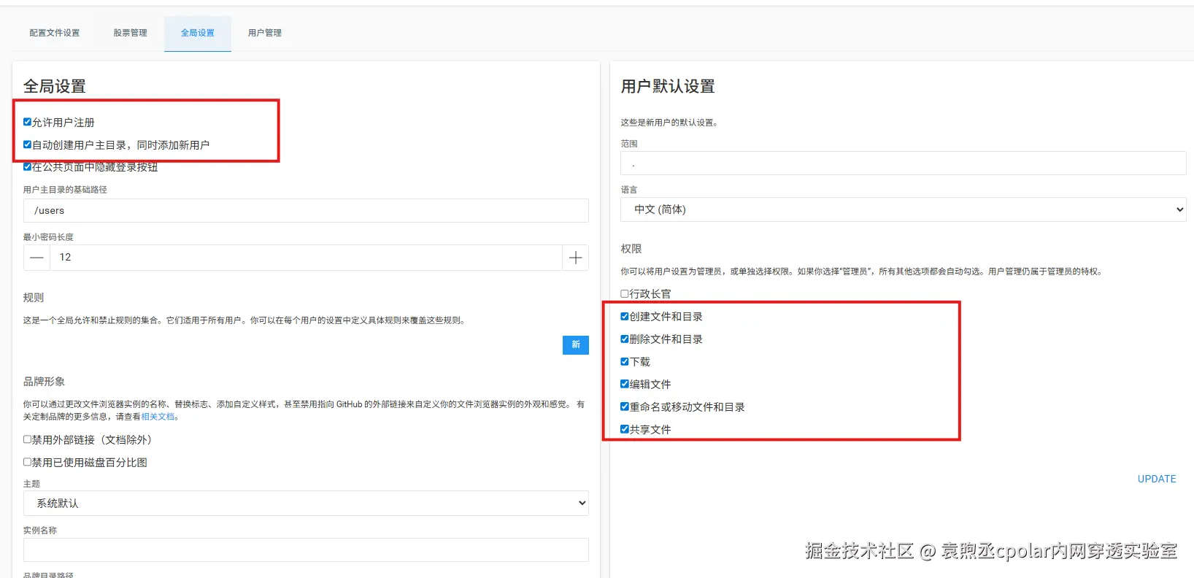Image resolution: width=1194 pixels, height=578 pixels.
Task: Enable 禁用已使用磁盘百分比图 checkbox
Action: [27, 462]
